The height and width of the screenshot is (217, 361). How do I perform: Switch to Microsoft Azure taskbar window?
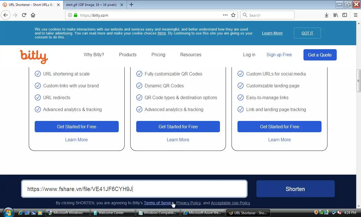(203, 213)
